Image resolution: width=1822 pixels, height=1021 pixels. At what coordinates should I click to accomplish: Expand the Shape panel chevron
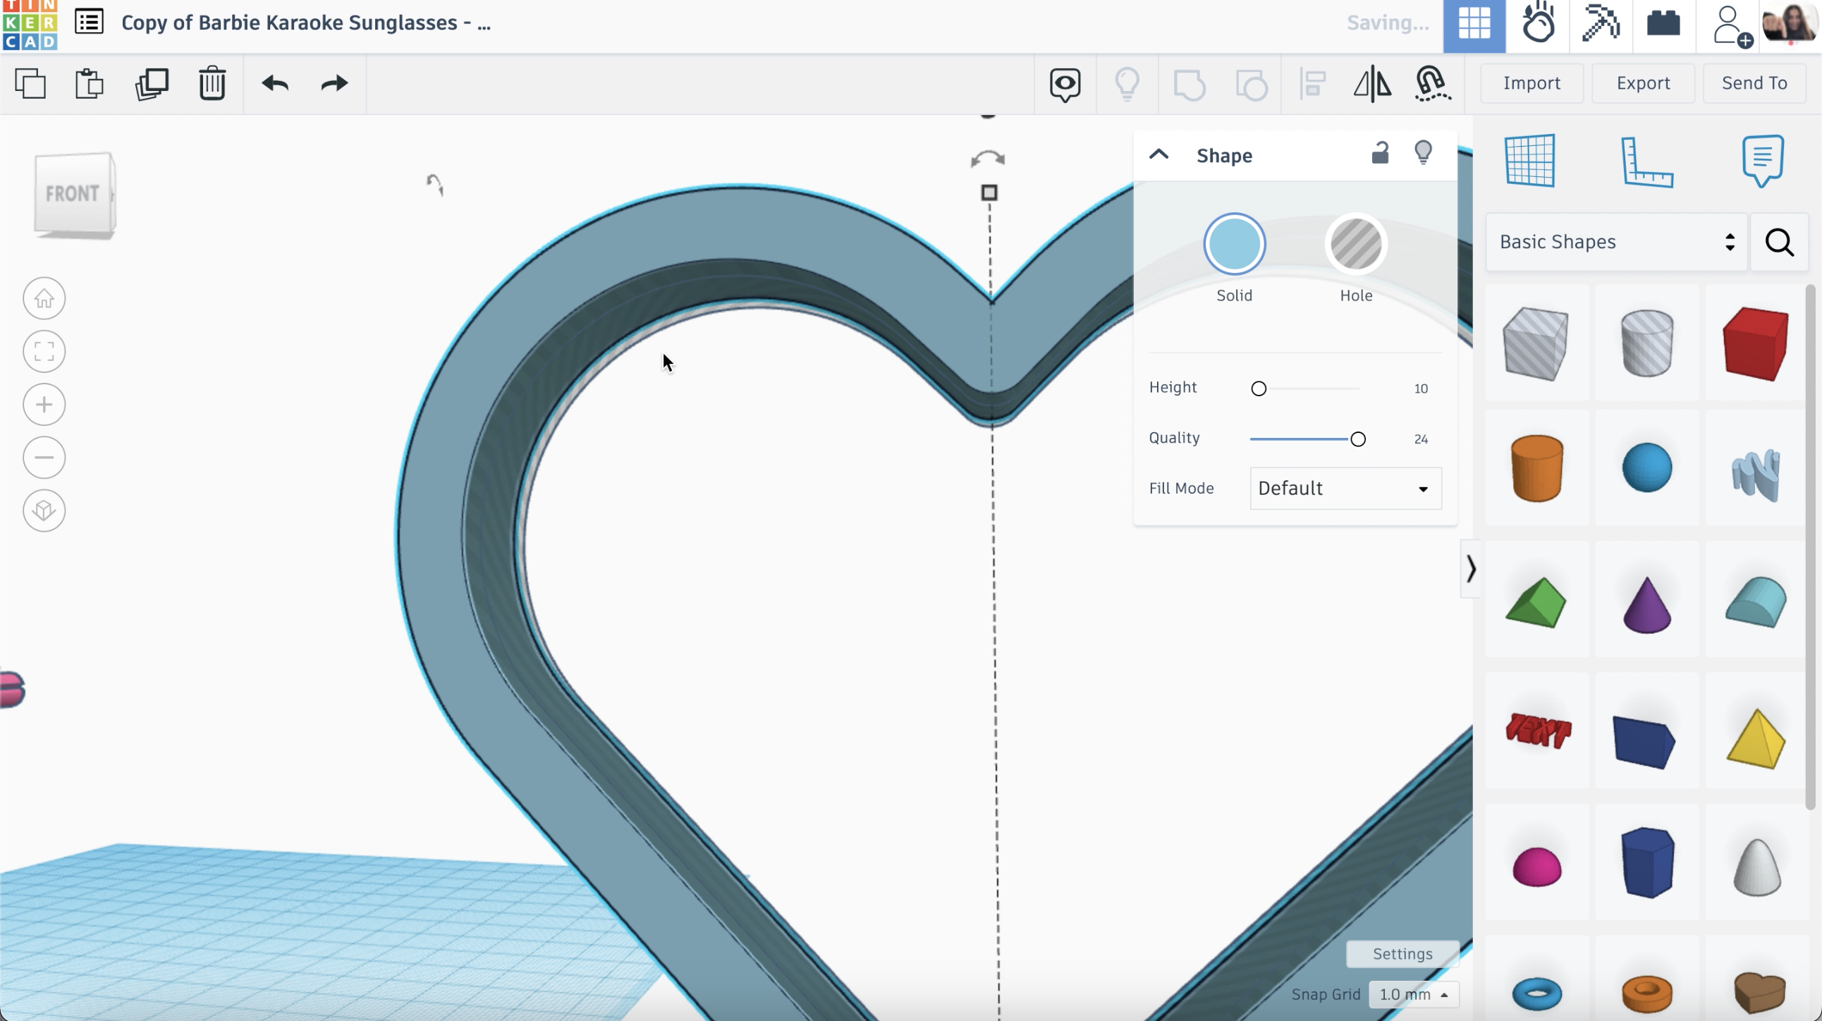[1158, 154]
